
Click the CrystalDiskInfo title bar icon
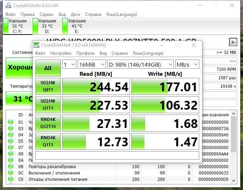click(x=8, y=5)
